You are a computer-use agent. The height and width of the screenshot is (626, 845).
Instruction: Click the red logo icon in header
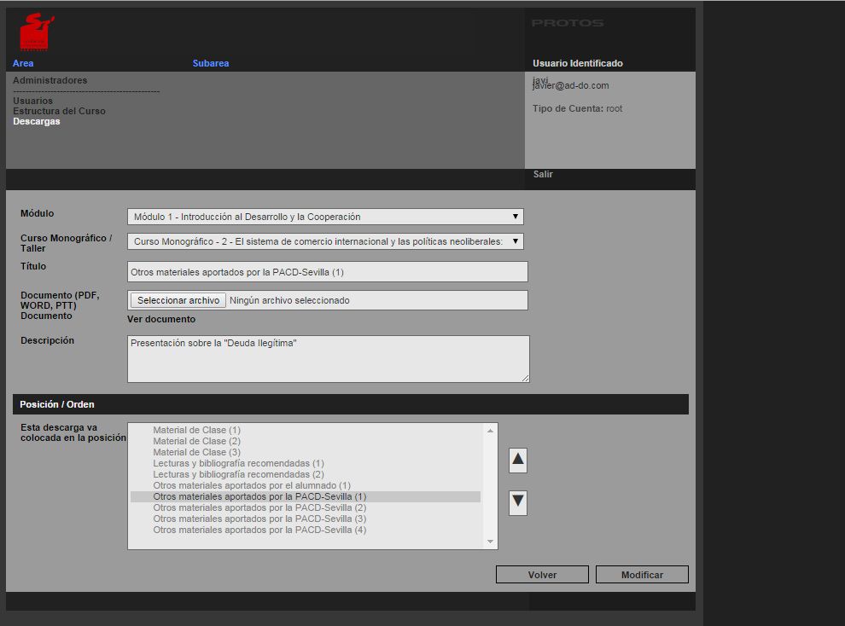pyautogui.click(x=36, y=32)
